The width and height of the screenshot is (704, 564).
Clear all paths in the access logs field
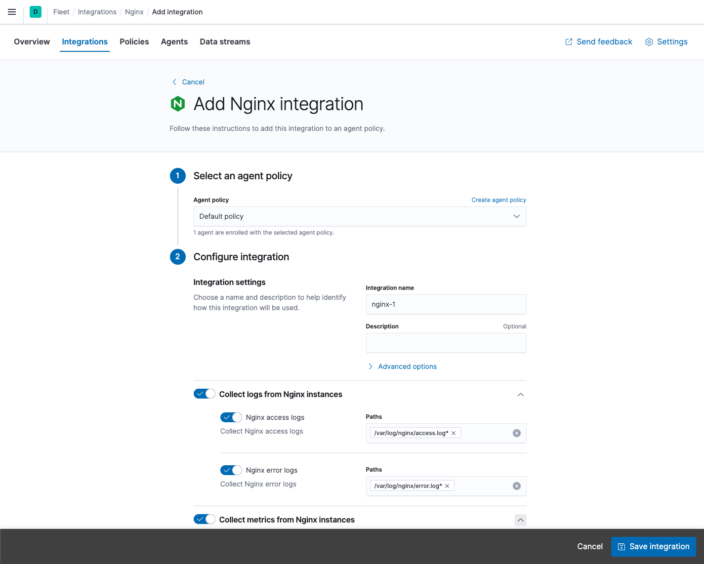pos(516,433)
